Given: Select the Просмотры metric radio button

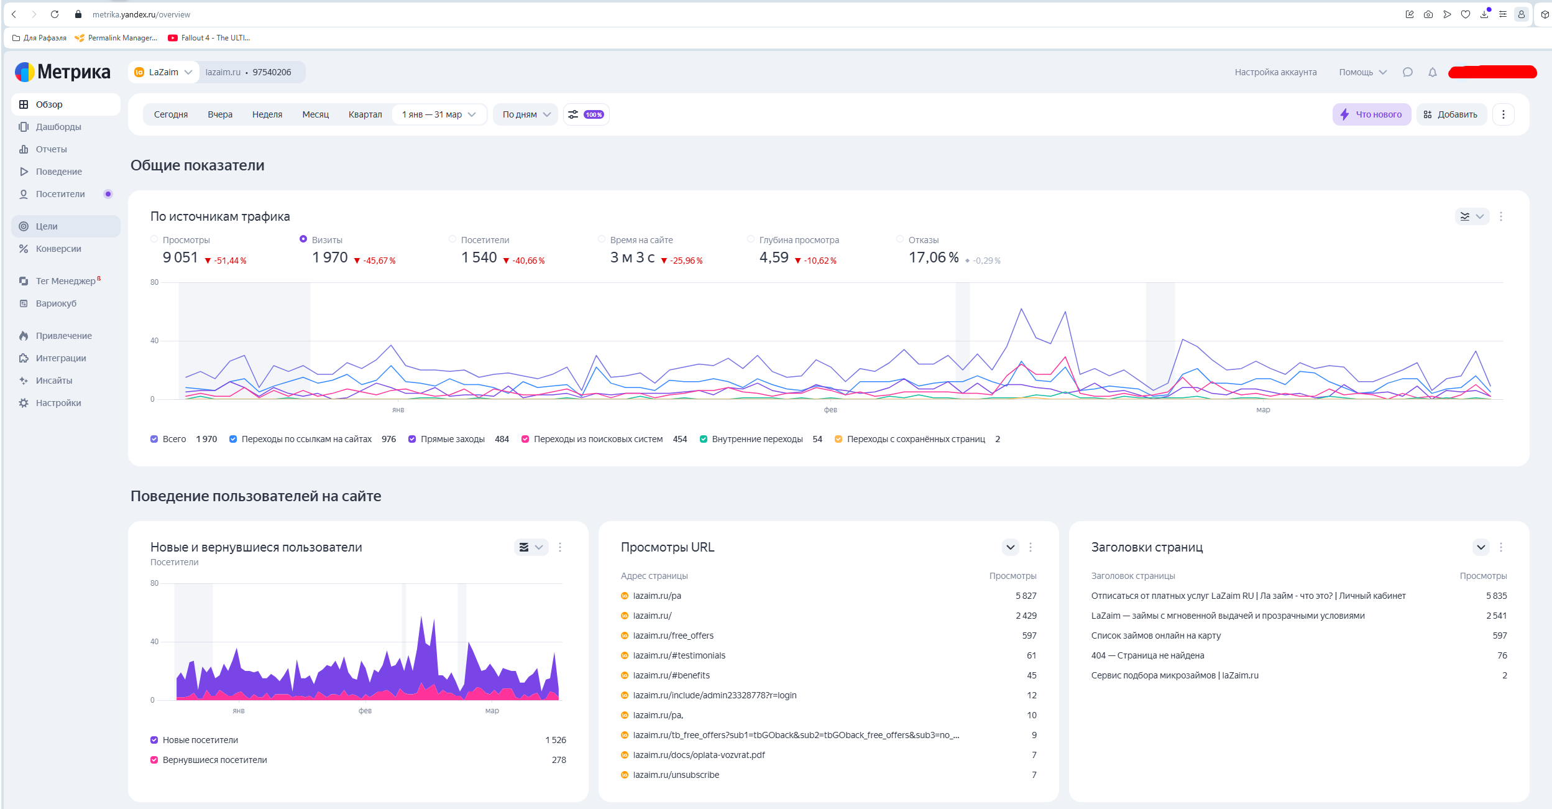Looking at the screenshot, I should (154, 239).
